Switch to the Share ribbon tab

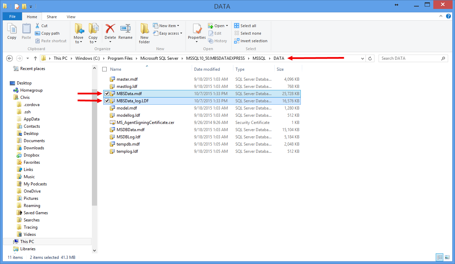(x=52, y=16)
